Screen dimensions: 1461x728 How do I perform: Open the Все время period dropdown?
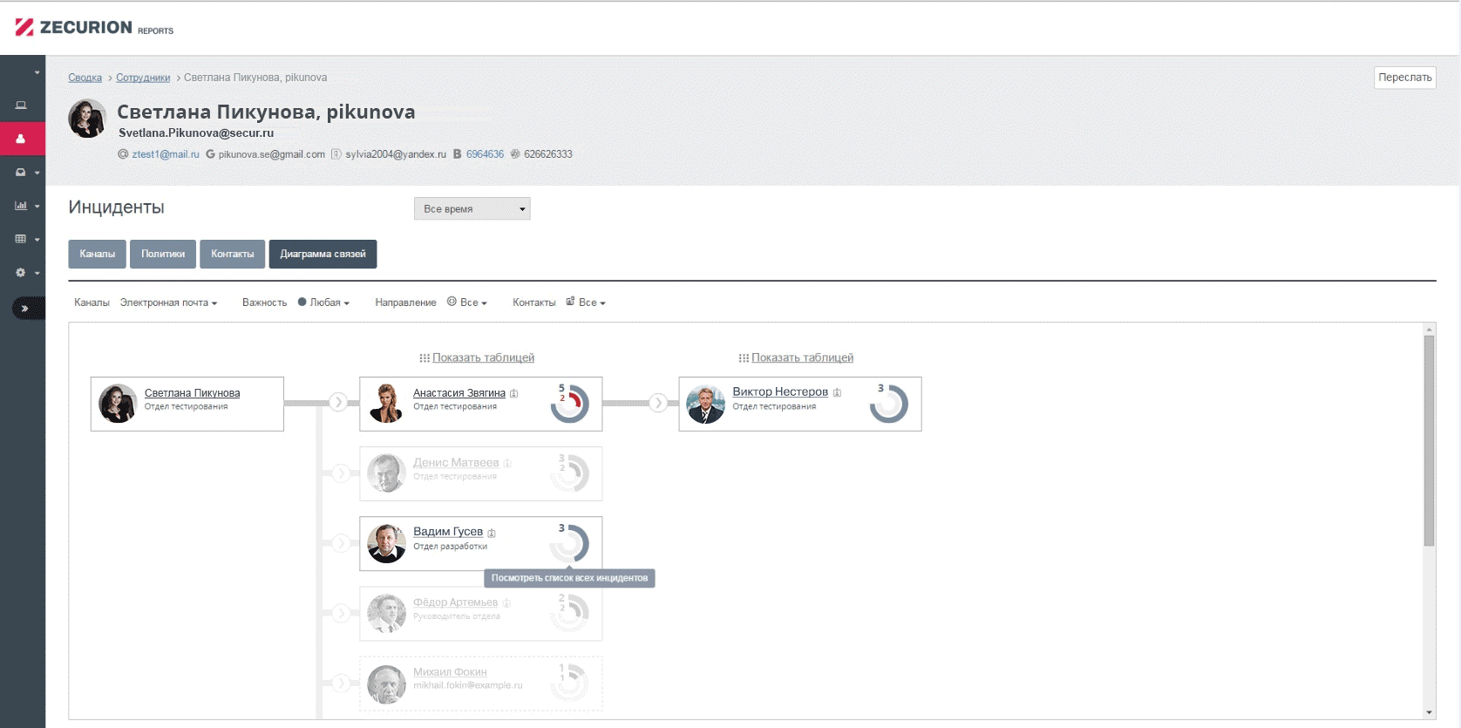[x=472, y=208]
